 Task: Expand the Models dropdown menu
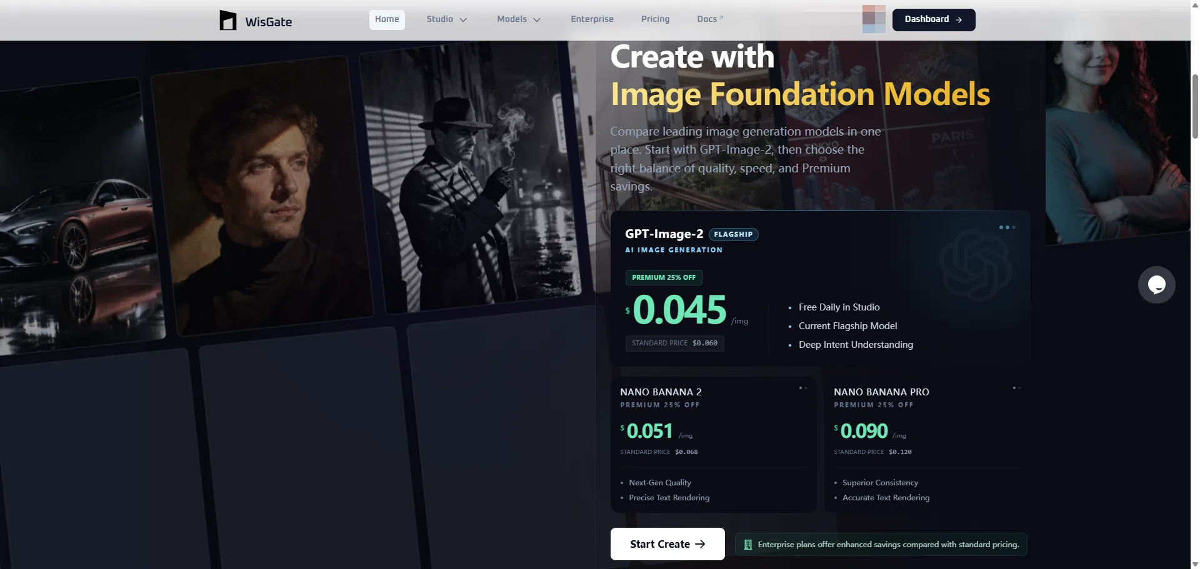tap(518, 19)
